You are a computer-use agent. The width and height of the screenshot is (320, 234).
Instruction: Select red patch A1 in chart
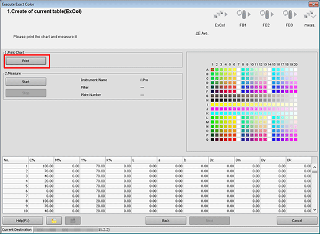coord(212,70)
